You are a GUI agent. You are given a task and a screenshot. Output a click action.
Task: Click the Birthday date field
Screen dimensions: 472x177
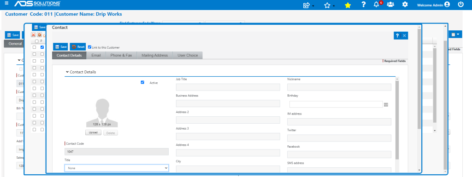pos(336,104)
